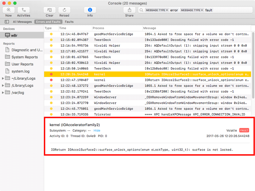Click the Hide link in details

click(97, 130)
